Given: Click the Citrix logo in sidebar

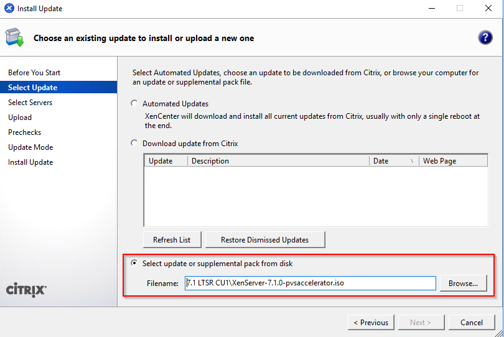Looking at the screenshot, I should pos(26,290).
